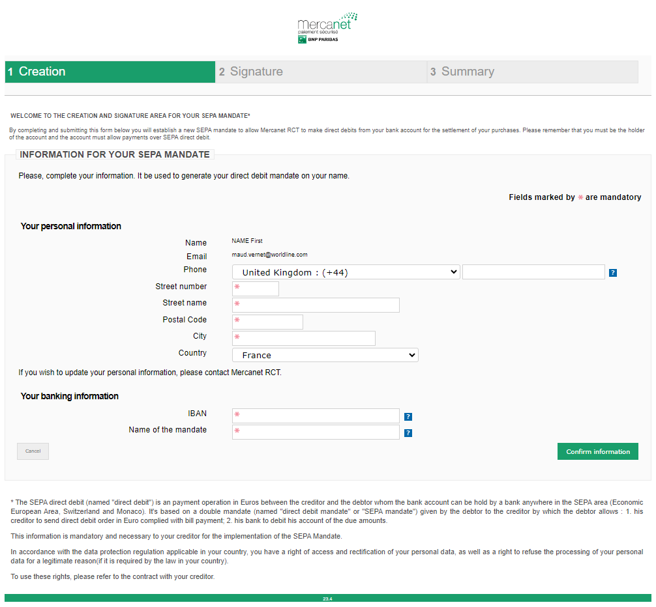The image size is (656, 607).
Task: Click inside the IBAN input field
Action: [316, 416]
